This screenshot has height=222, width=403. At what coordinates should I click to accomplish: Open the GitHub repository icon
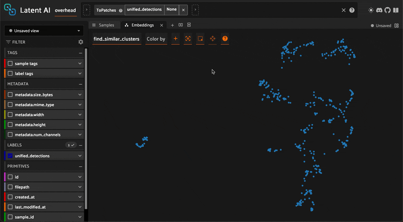coord(387,10)
